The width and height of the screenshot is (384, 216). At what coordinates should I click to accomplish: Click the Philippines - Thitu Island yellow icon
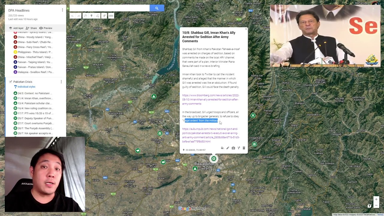[15, 52]
